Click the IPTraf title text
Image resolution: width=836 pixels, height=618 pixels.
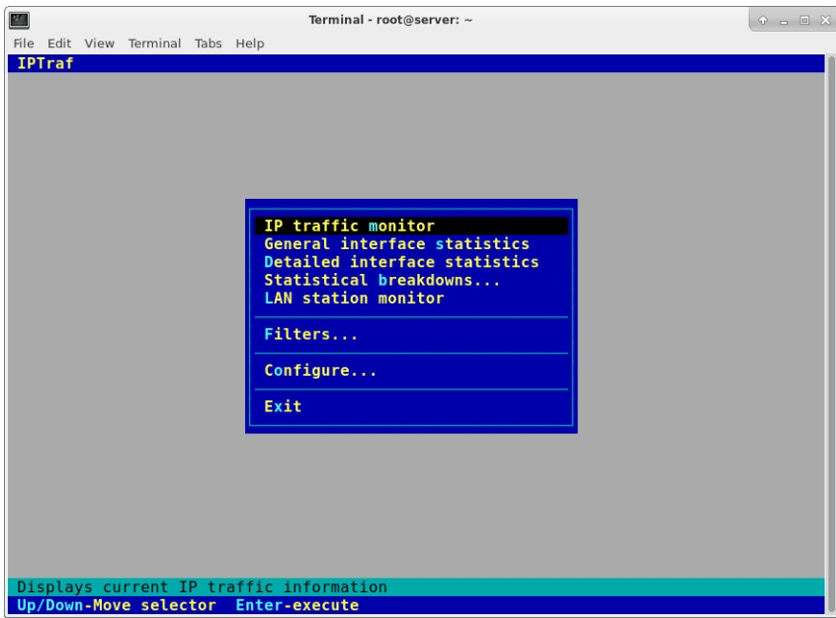45,63
